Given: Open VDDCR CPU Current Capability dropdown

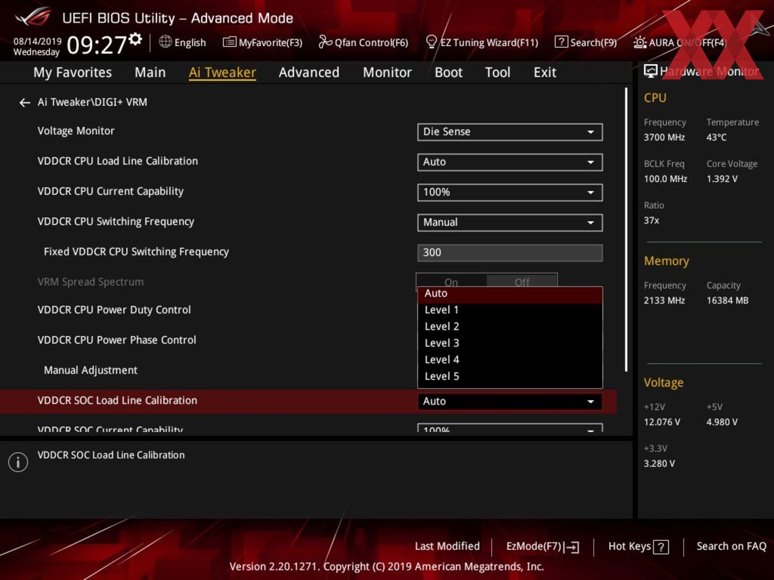Looking at the screenshot, I should click(x=510, y=192).
